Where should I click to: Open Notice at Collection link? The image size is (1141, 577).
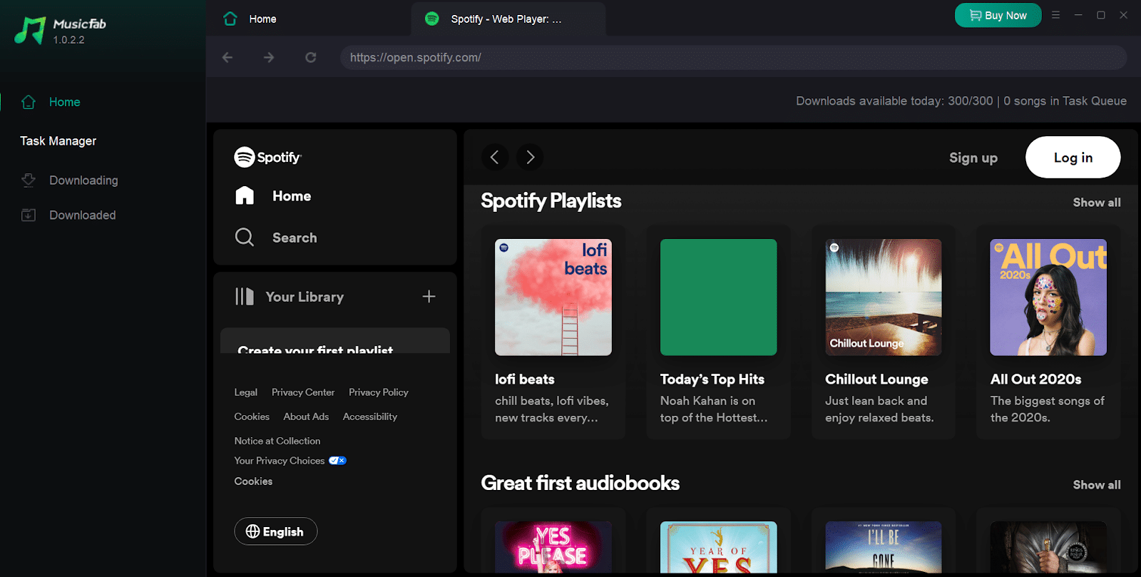277,441
